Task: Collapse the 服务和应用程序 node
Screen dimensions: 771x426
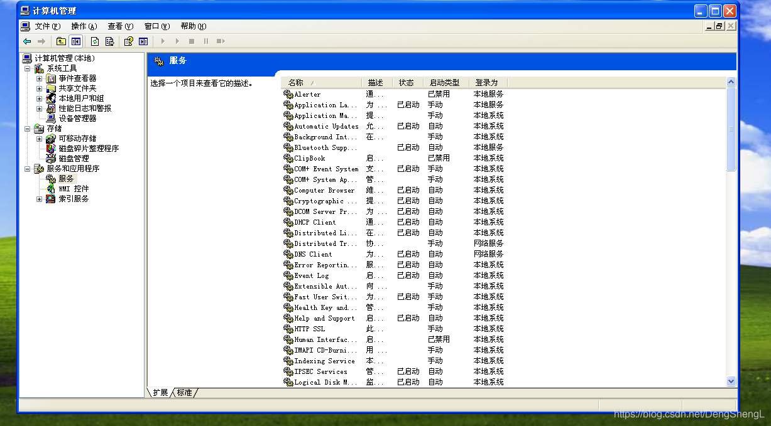Action: [x=27, y=169]
